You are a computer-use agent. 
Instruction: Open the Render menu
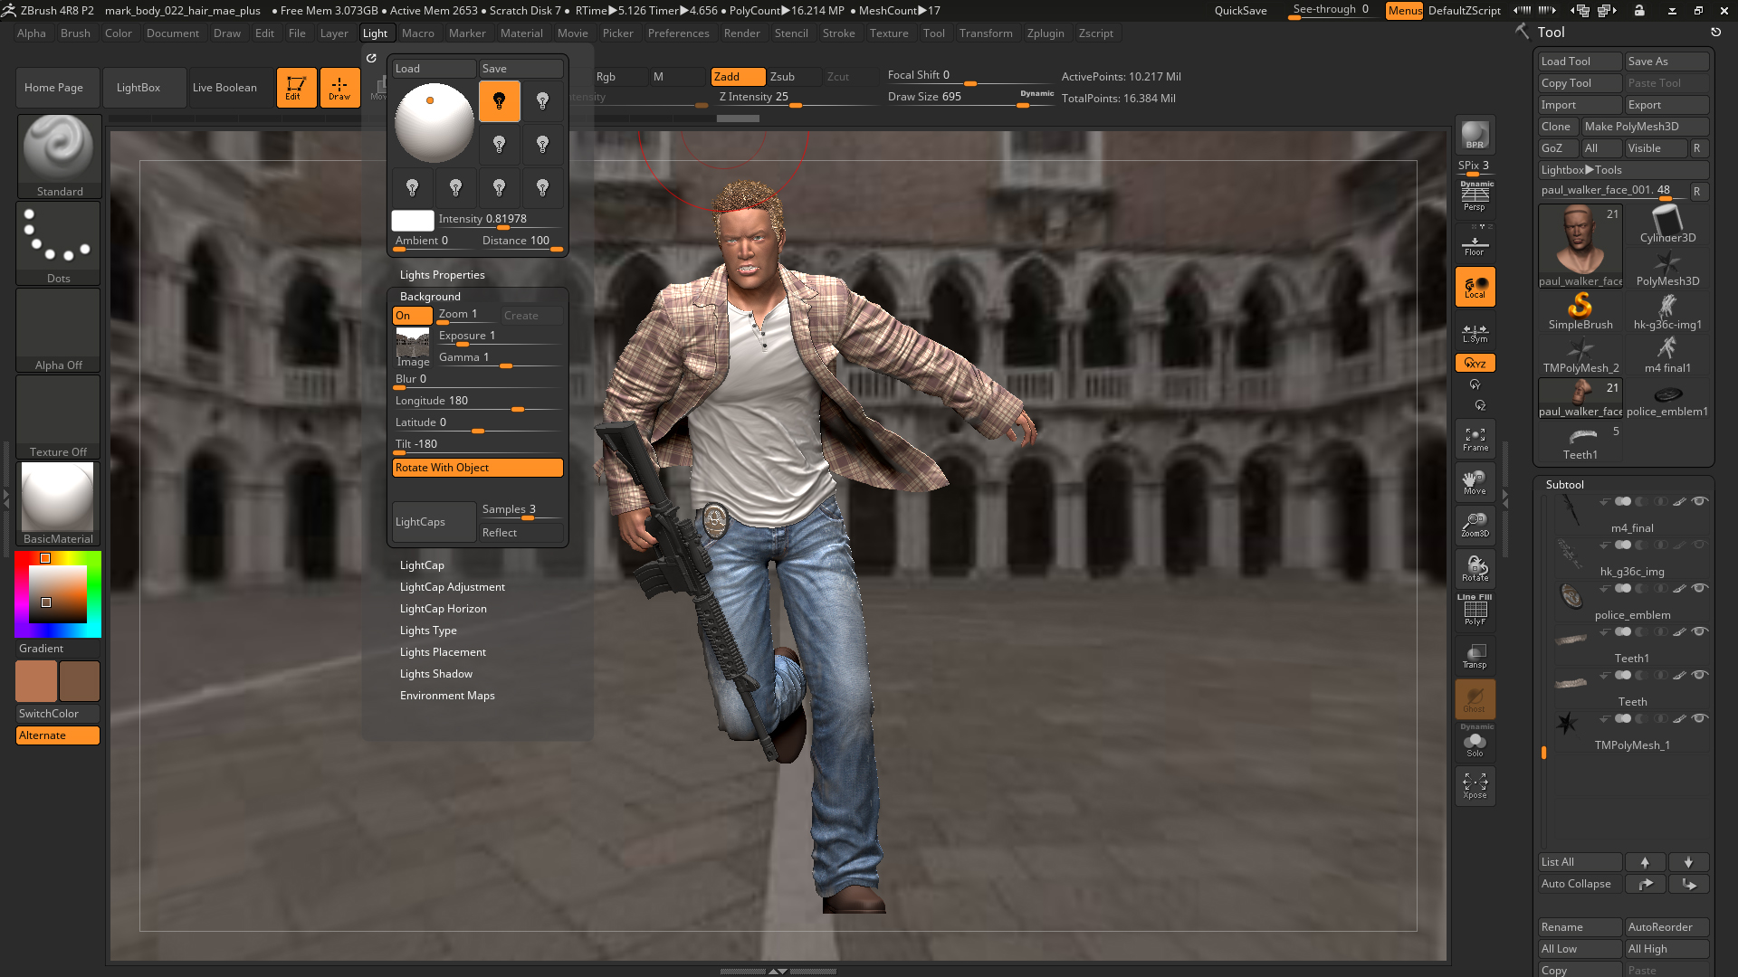pos(741,33)
